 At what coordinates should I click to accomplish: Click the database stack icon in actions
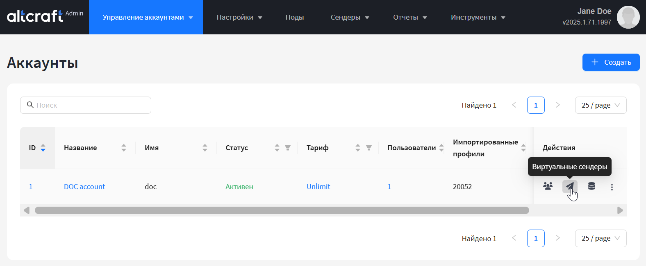pyautogui.click(x=591, y=187)
